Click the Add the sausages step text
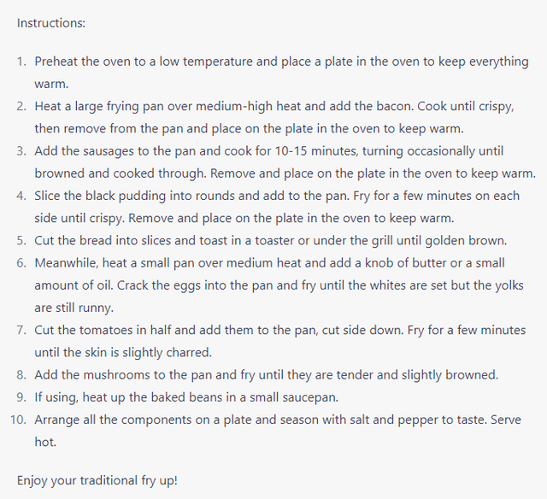This screenshot has width=547, height=499. coord(285,162)
